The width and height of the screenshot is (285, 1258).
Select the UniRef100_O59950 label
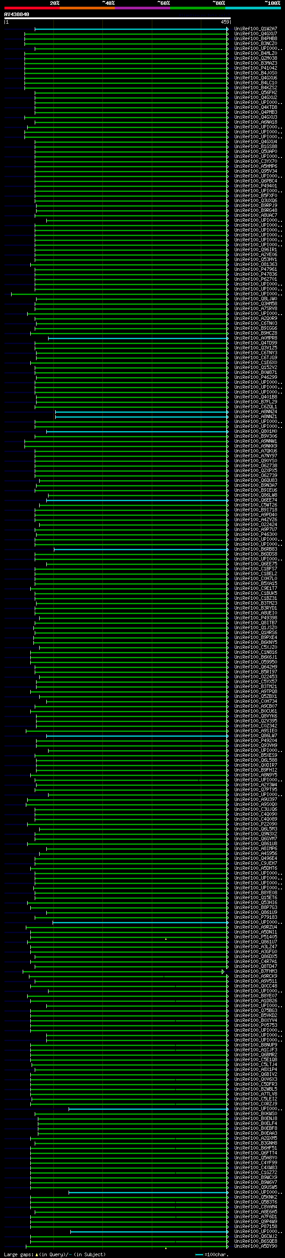click(x=255, y=662)
